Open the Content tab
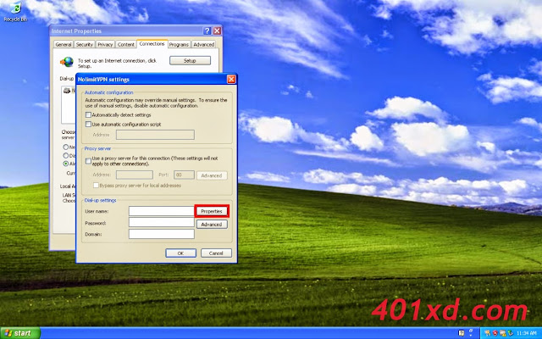The height and width of the screenshot is (339, 542). click(x=126, y=45)
